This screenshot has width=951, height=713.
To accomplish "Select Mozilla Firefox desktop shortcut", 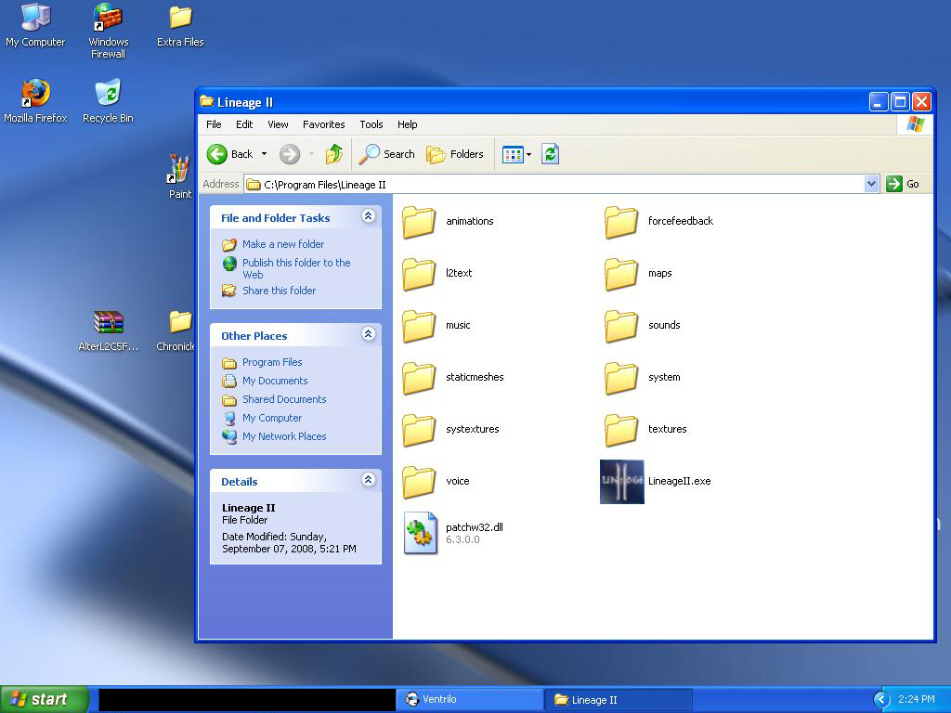I will click(x=35, y=101).
